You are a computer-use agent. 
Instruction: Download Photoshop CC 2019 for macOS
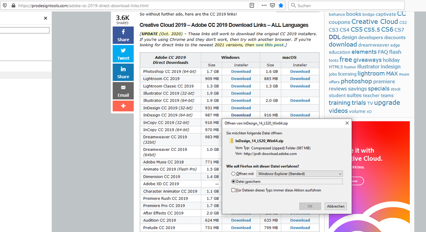click(300, 71)
